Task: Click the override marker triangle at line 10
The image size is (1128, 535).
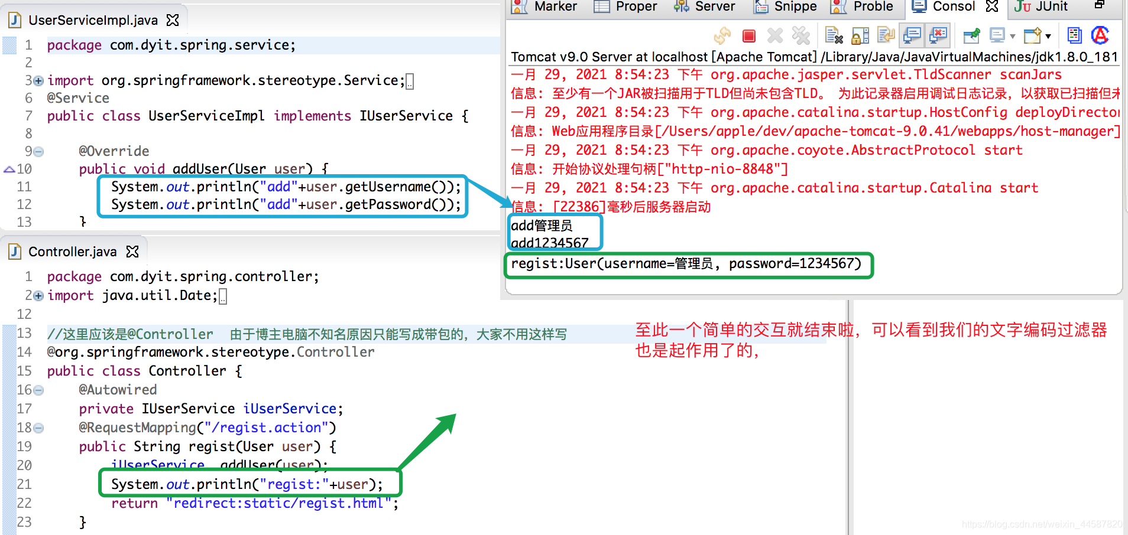Action: 9,169
